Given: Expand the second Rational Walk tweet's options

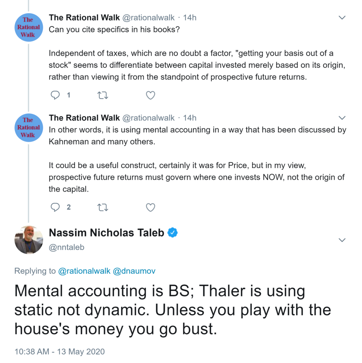Looking at the screenshot, I should (342, 118).
